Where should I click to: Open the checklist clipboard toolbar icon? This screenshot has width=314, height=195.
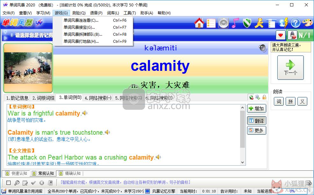pyautogui.click(x=271, y=23)
